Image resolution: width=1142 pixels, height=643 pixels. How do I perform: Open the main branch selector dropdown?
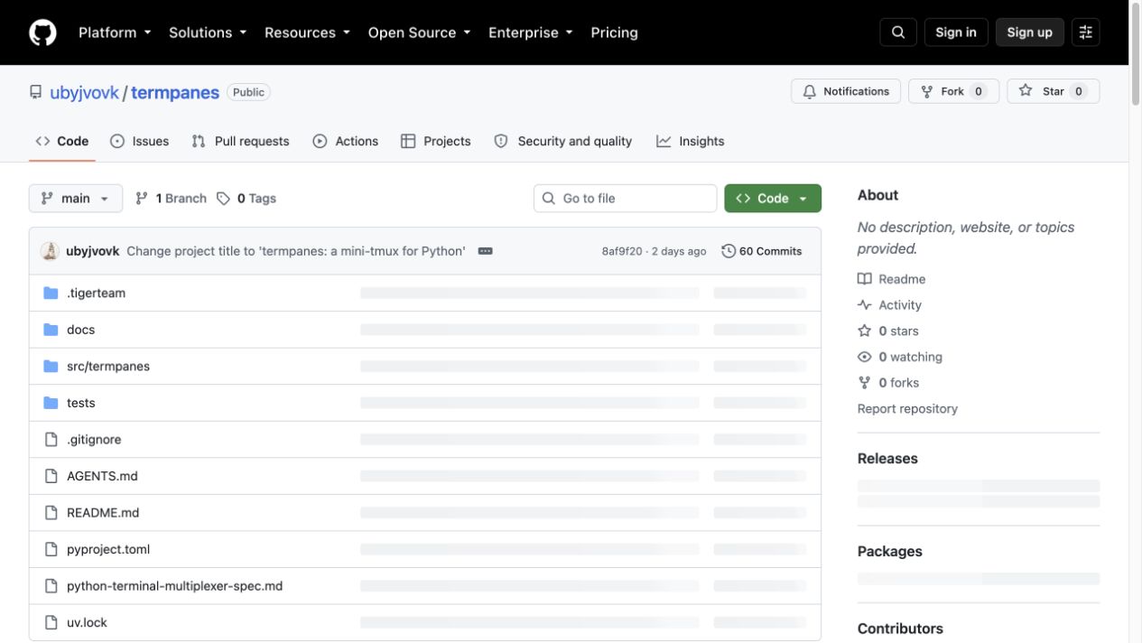tap(76, 199)
